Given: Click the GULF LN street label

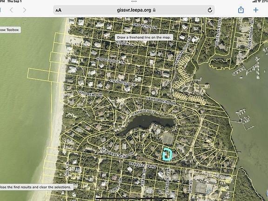Looking at the screenshot, I should [67, 168].
